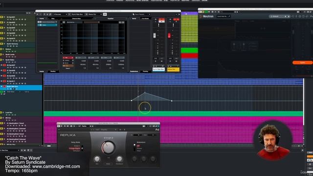Select the Routing tab below inserts
313x176 pixels.
pyautogui.click(x=53, y=71)
